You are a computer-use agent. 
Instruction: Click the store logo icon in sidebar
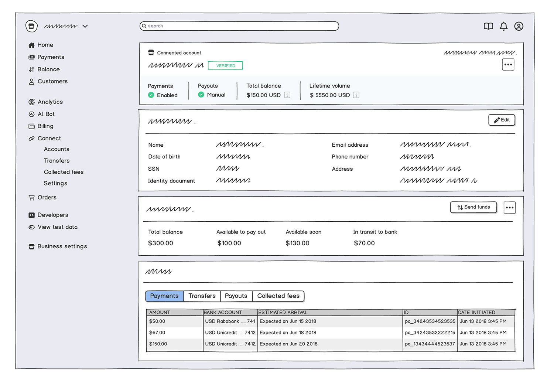click(x=31, y=26)
